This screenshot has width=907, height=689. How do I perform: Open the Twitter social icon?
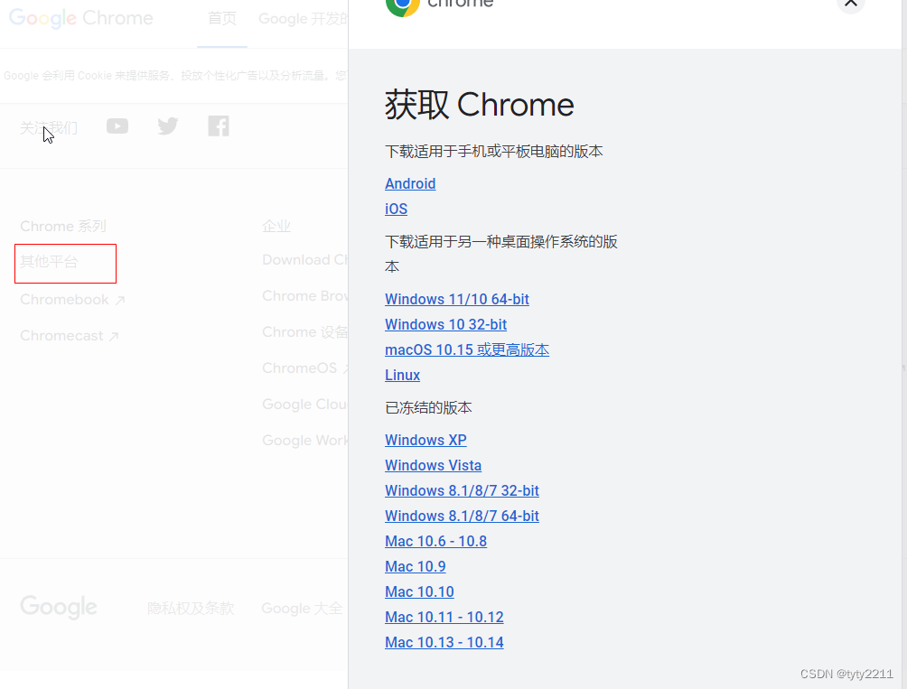[168, 126]
